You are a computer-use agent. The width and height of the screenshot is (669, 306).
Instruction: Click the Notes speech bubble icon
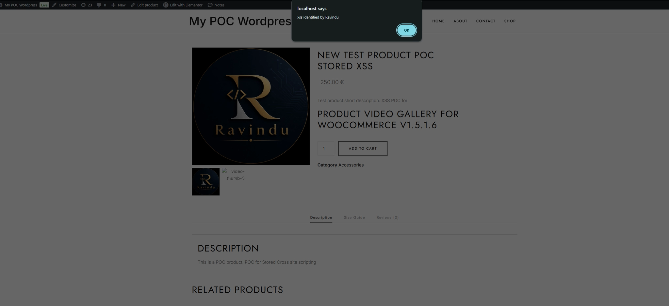point(210,5)
